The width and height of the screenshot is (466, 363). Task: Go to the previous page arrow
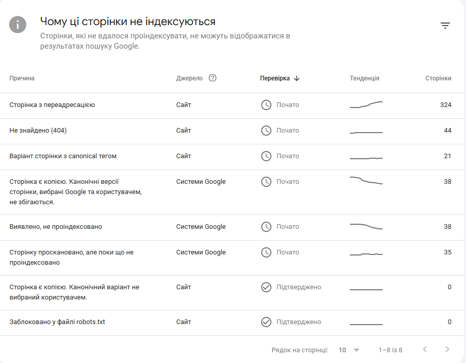tap(425, 349)
